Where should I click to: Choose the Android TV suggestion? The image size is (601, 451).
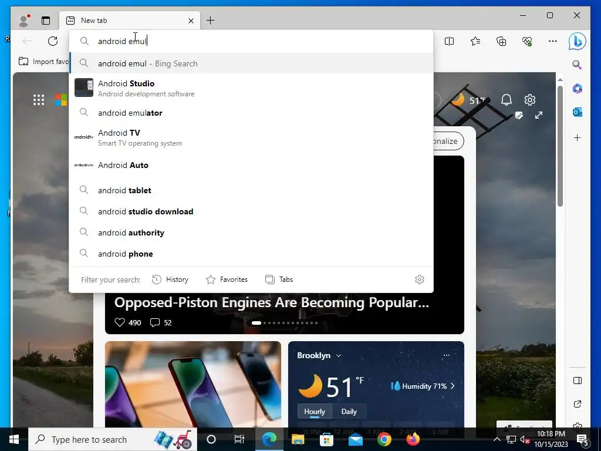click(251, 137)
